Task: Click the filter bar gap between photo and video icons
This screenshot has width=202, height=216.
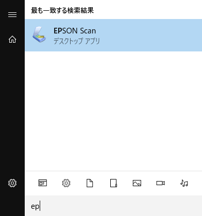Action: 149,183
